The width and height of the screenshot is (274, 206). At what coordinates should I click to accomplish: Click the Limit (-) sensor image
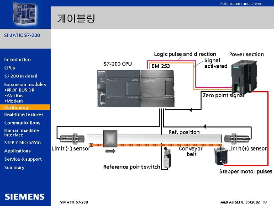click(x=72, y=139)
